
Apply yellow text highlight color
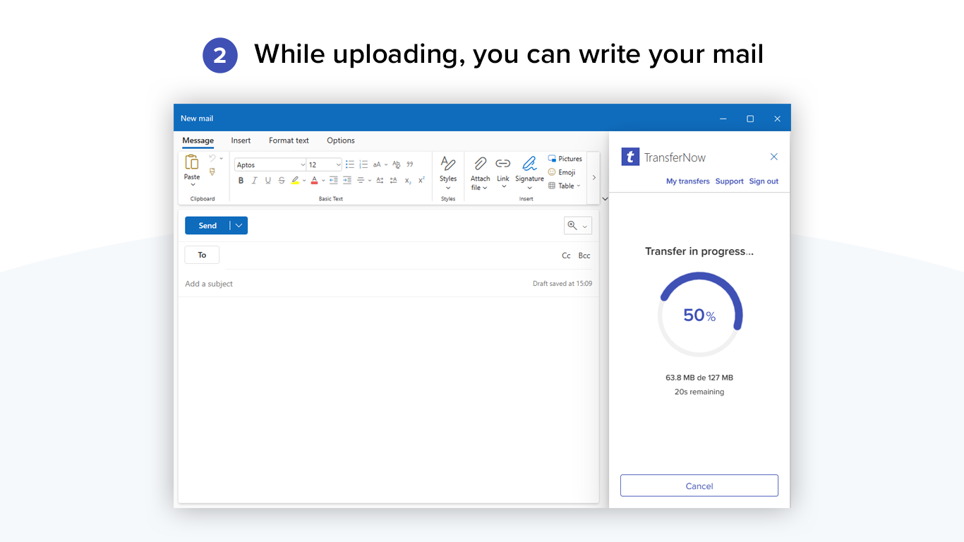tap(296, 181)
